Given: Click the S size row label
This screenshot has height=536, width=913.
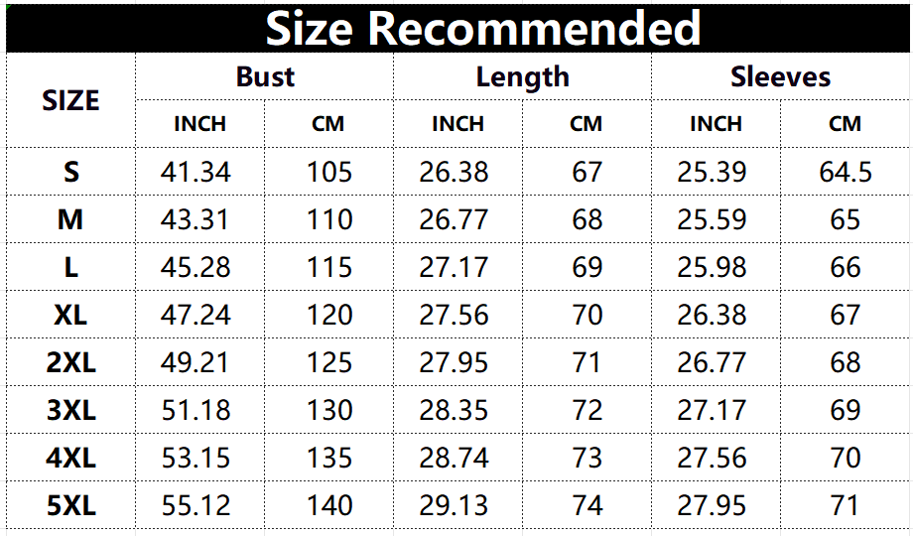Looking at the screenshot, I should (70, 172).
